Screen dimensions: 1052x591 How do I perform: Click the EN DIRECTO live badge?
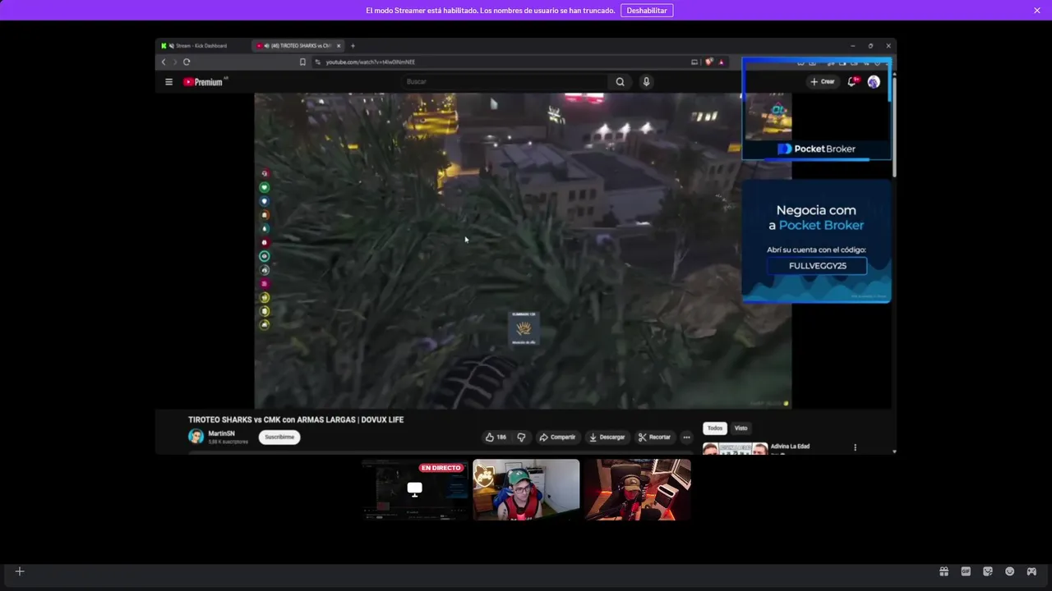441,468
